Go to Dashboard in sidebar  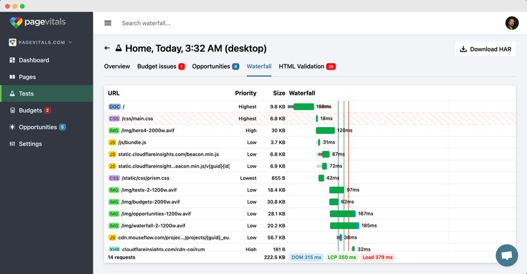click(33, 60)
